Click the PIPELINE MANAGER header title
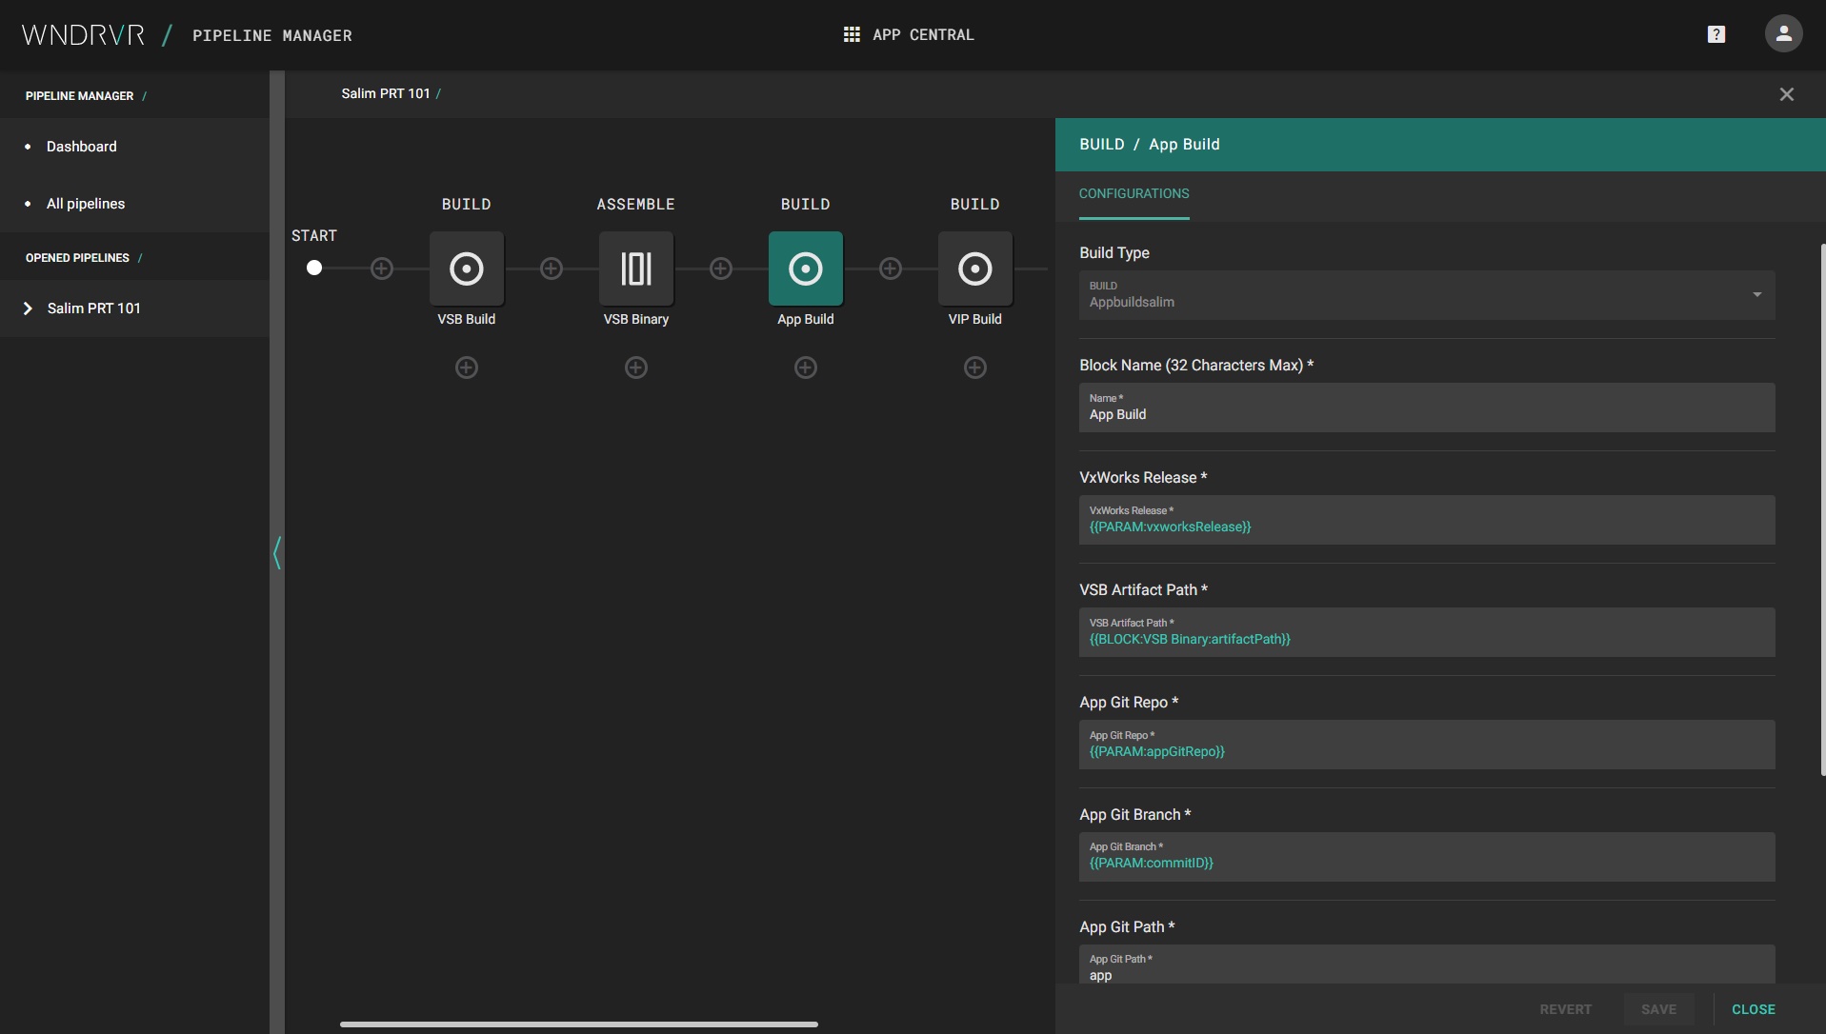1826x1034 pixels. coord(272,35)
